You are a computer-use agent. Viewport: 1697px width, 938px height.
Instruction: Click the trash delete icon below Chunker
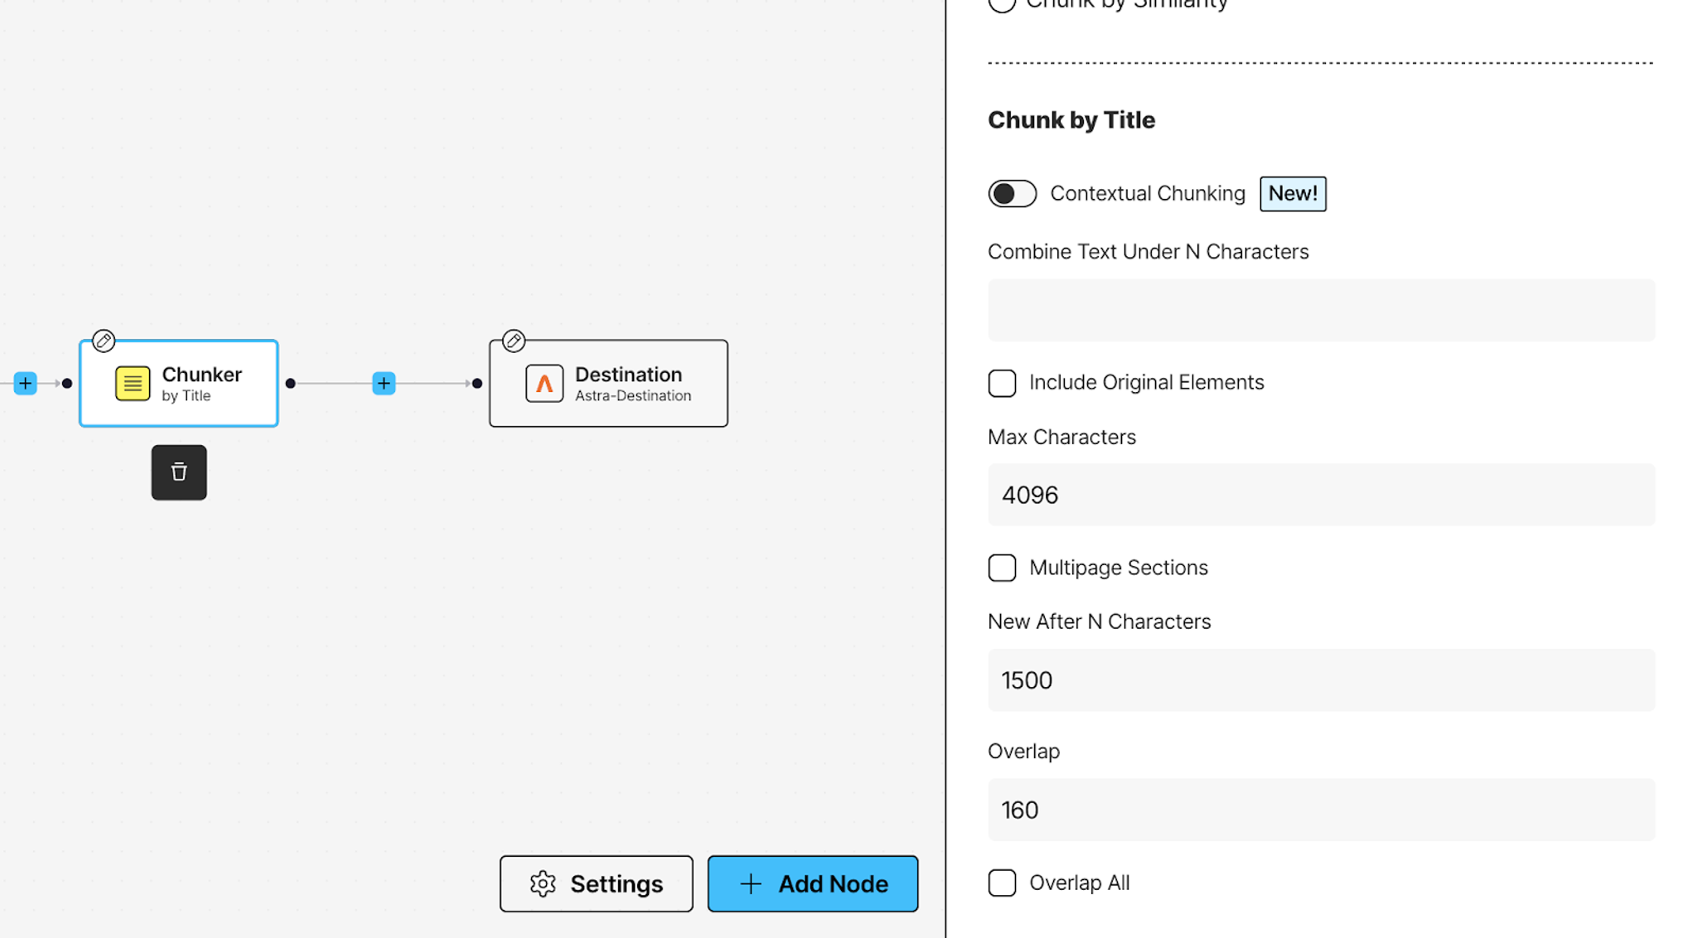(179, 472)
